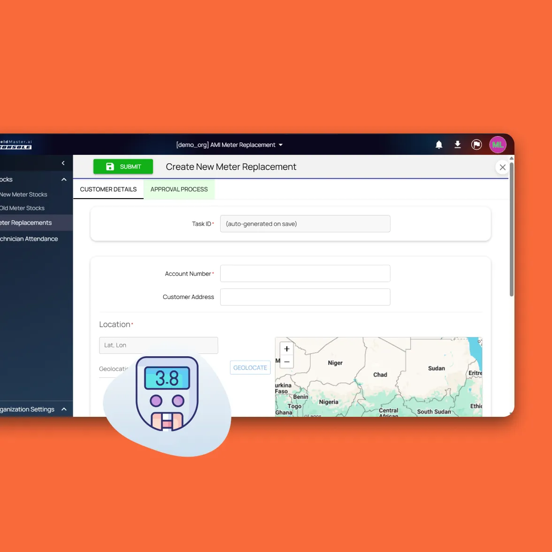The image size is (552, 552).
Task: Collapse the Organization Settings section
Action: pyautogui.click(x=64, y=409)
